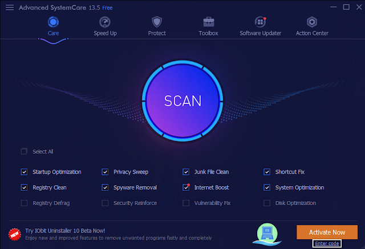Close the Advanced SystemCare window
Viewport: 365px width, 249px height.
click(x=359, y=7)
